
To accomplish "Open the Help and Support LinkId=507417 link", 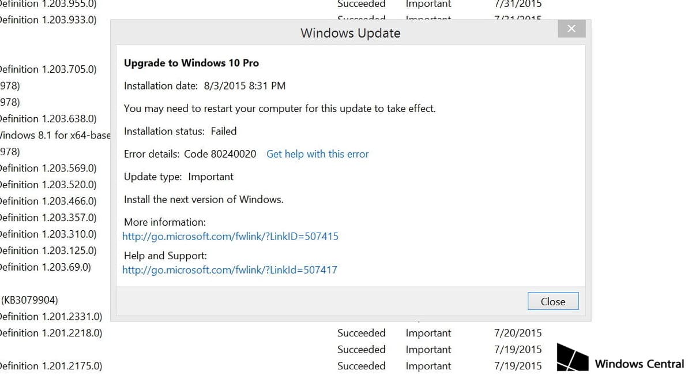I will click(x=230, y=270).
